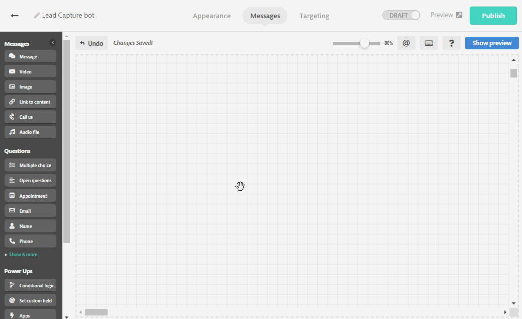522x319 pixels.
Task: Add an Image block
Action: tap(30, 87)
